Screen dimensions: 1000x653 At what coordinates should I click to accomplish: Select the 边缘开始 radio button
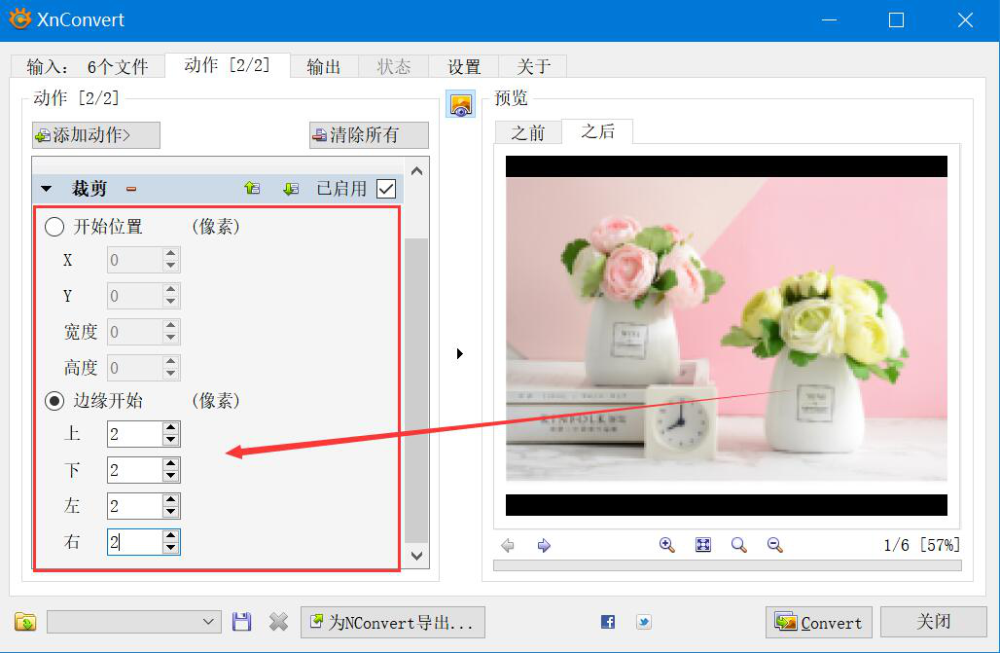point(54,401)
